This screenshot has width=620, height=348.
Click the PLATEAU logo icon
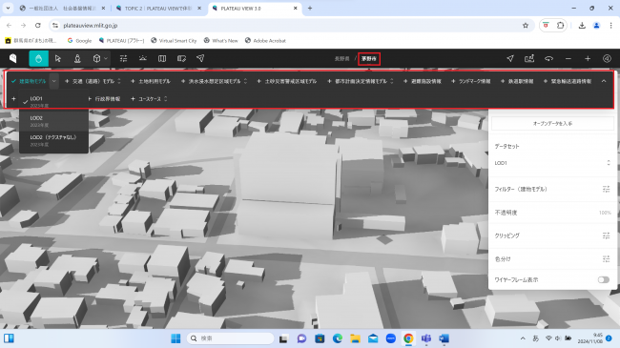(x=13, y=58)
